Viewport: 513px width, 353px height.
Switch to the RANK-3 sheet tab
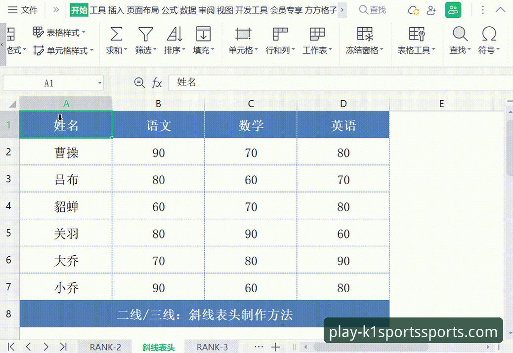[212, 347]
